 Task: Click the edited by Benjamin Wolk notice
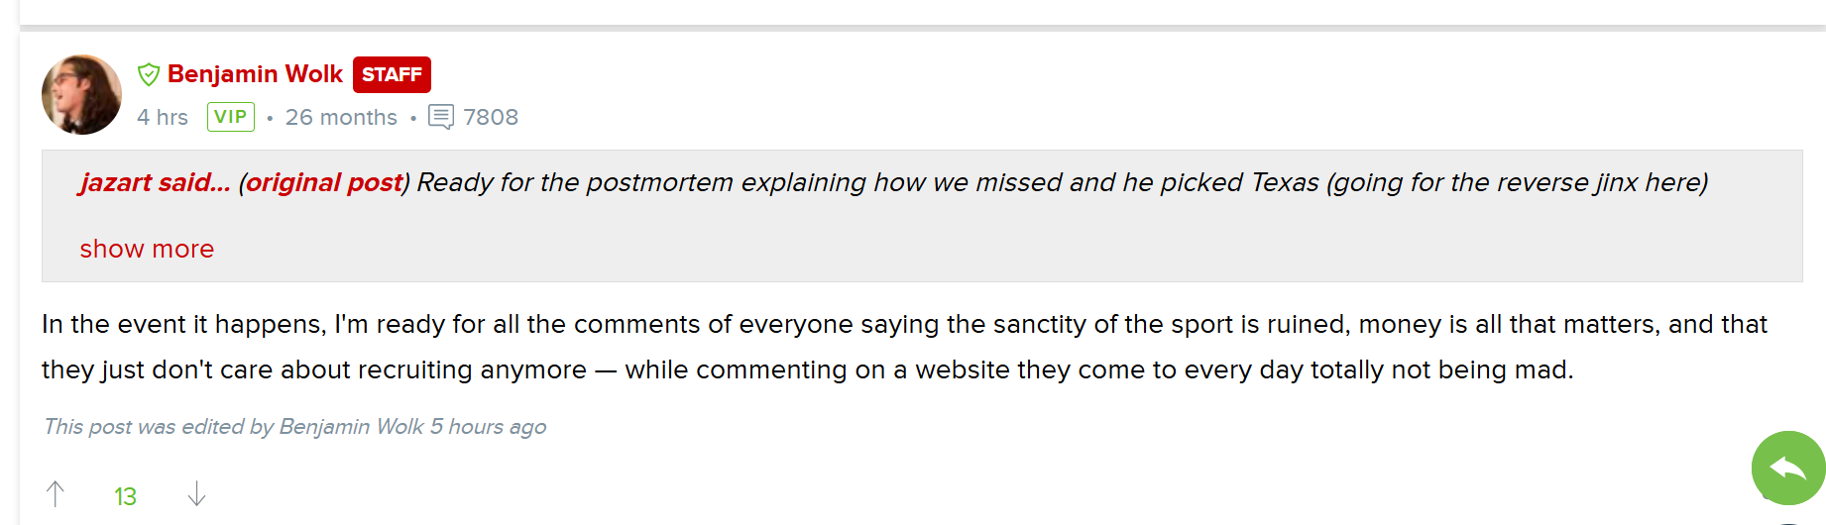[x=294, y=426]
